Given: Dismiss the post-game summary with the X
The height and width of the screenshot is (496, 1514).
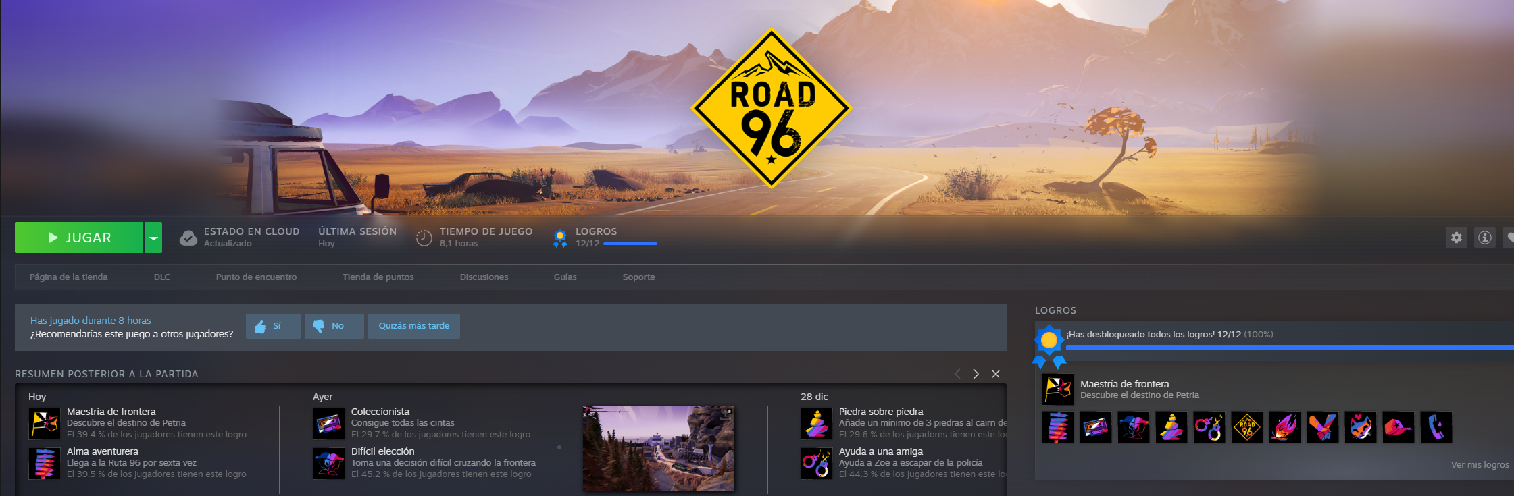Looking at the screenshot, I should point(996,374).
